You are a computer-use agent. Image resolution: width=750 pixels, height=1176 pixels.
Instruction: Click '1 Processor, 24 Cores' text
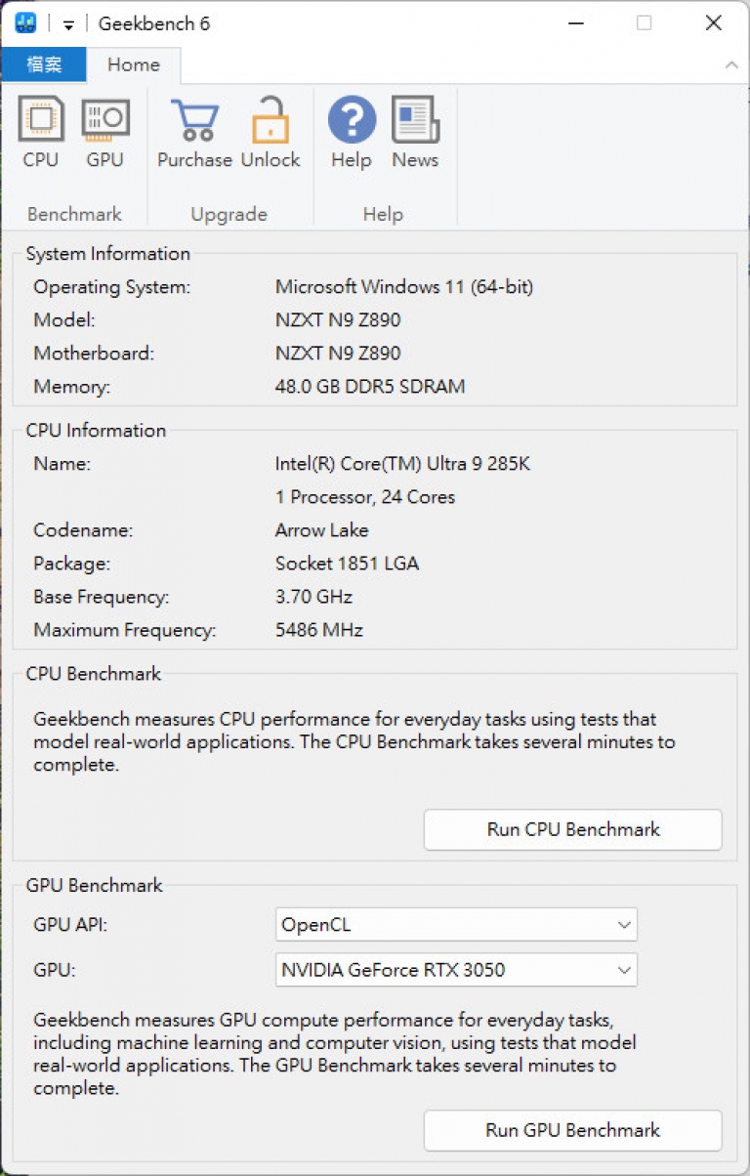pos(365,496)
